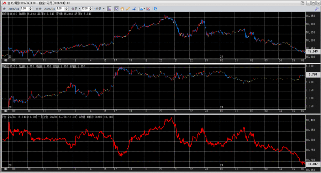
Task: Select the pencil line drawing tool
Action: point(128,9)
